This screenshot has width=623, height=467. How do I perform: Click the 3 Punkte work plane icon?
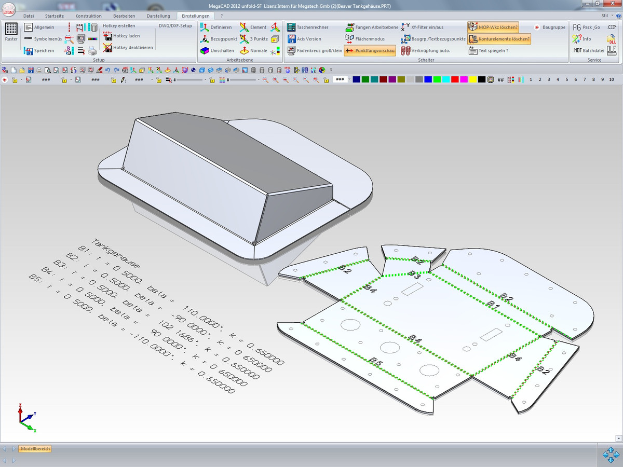pyautogui.click(x=244, y=39)
